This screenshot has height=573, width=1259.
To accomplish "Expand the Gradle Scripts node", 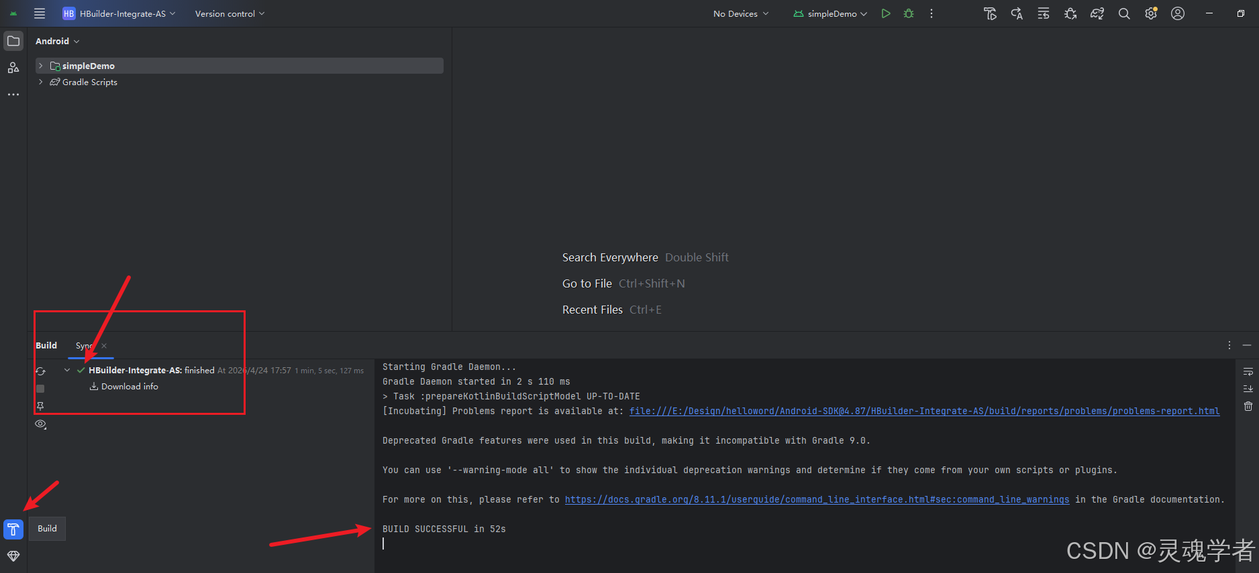I will 41,82.
